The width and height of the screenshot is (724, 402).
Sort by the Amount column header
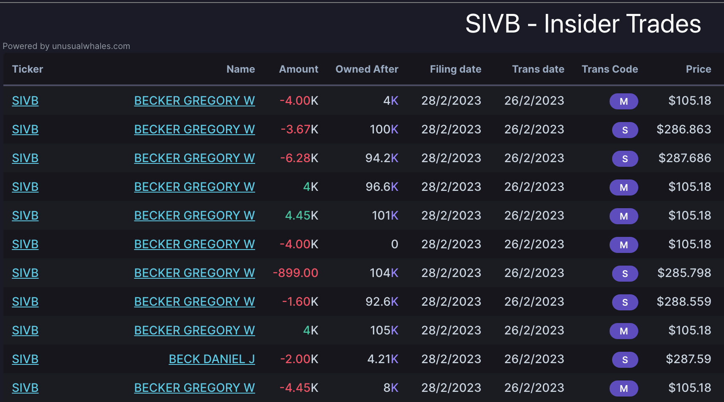298,69
